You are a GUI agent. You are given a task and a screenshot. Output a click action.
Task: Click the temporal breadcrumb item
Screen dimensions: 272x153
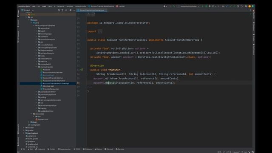(61, 6)
